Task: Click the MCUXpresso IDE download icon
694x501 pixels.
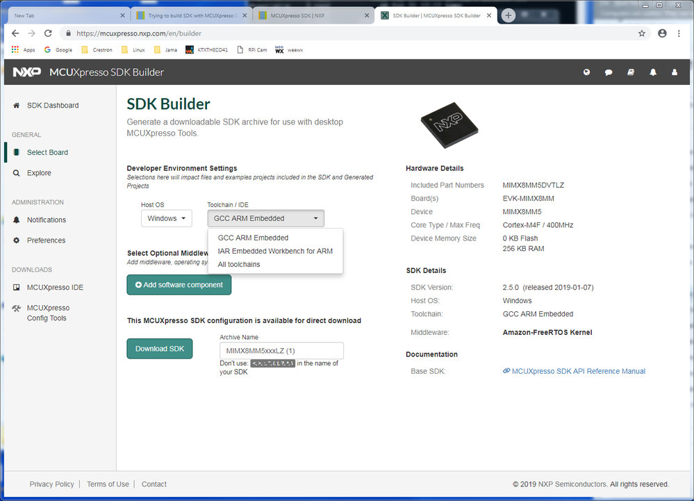Action: point(17,287)
